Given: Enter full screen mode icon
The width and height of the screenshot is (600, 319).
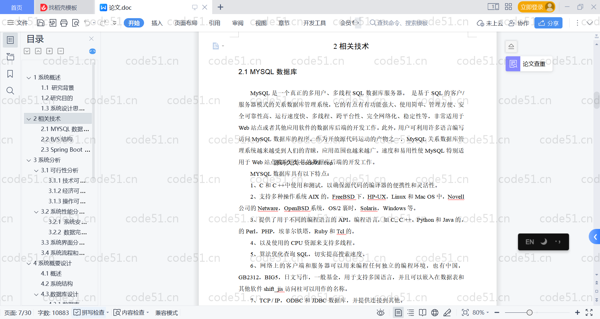Looking at the screenshot, I should click(x=589, y=312).
